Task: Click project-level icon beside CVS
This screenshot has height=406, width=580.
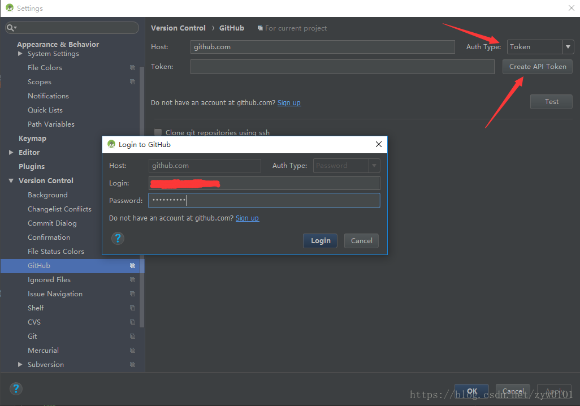Action: 132,322
